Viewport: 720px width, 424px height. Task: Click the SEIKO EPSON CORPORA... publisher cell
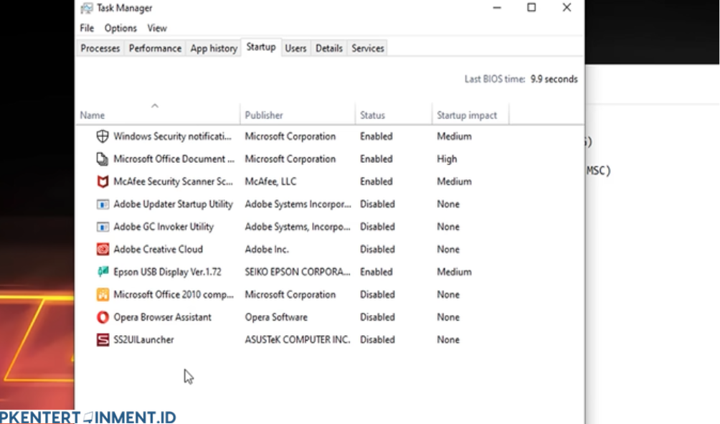coord(298,271)
